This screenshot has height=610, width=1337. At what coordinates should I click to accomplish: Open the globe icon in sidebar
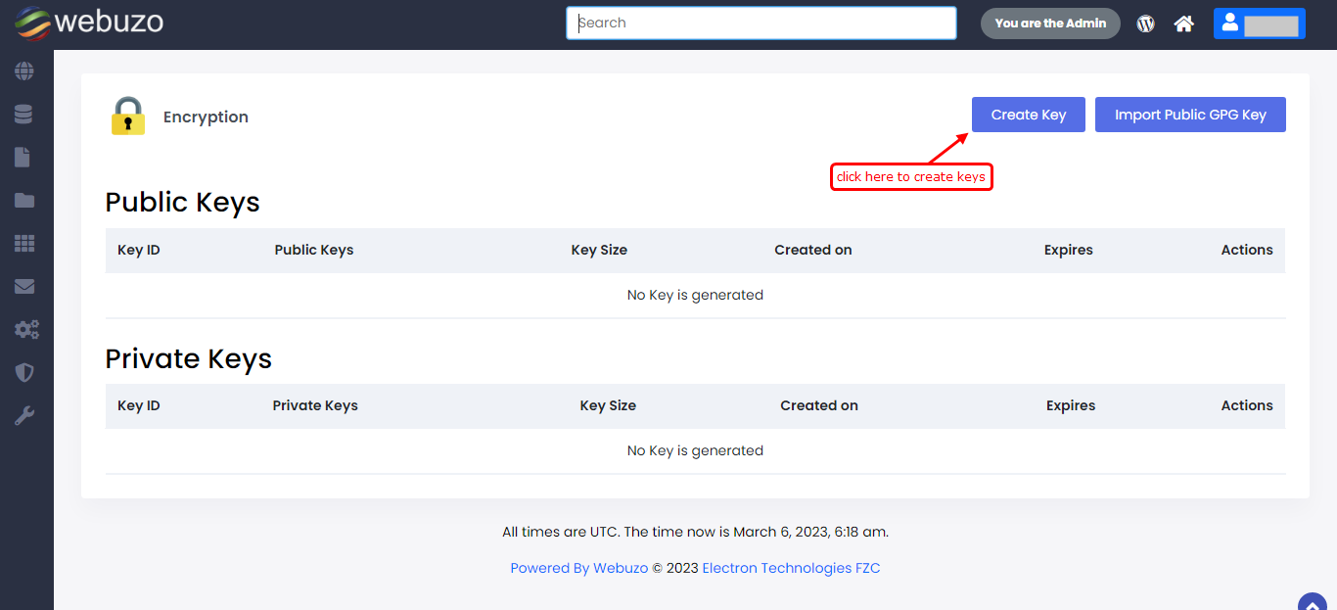point(24,71)
